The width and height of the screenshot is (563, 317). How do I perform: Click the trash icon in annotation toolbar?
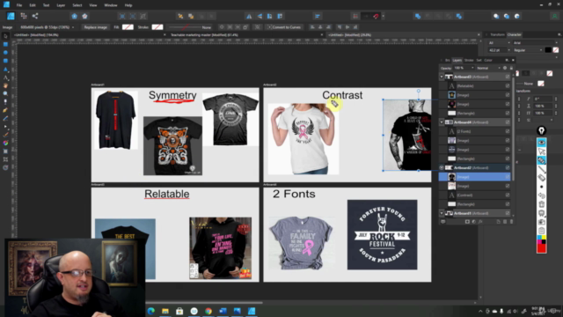[542, 204]
